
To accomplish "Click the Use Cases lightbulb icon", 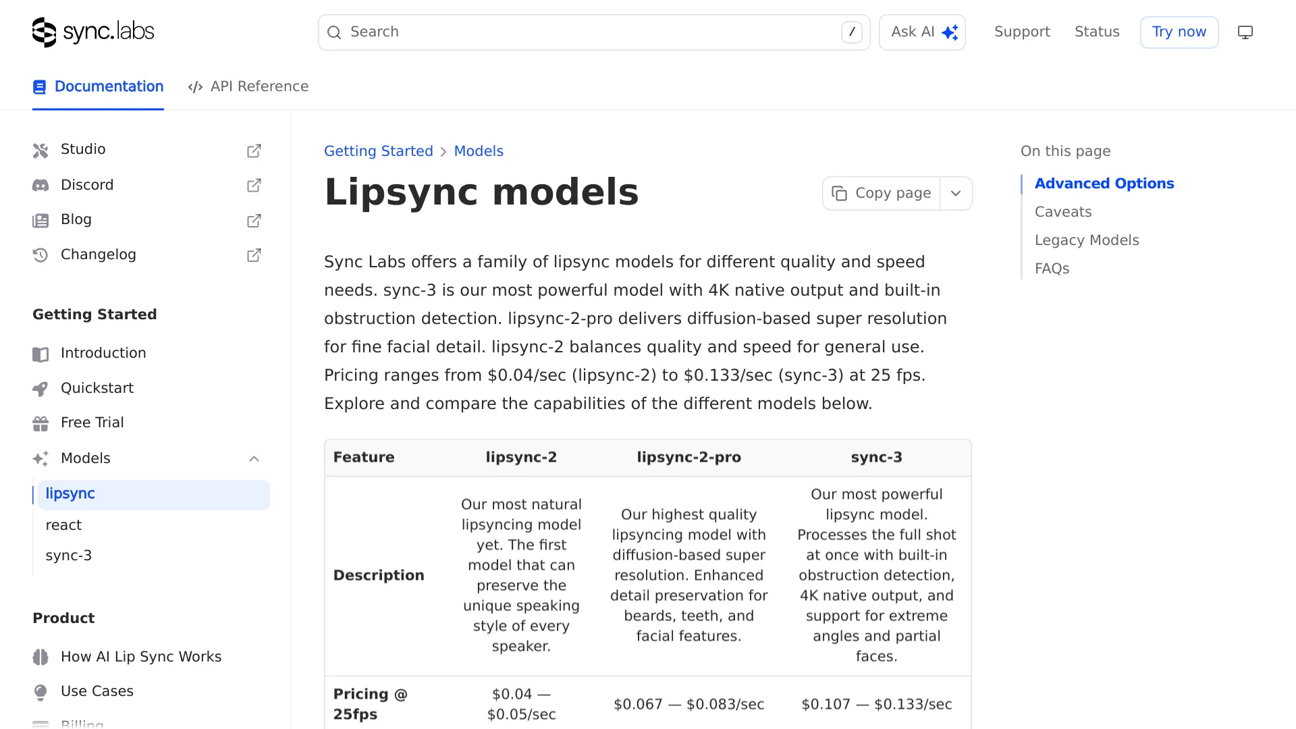I will [x=40, y=692].
